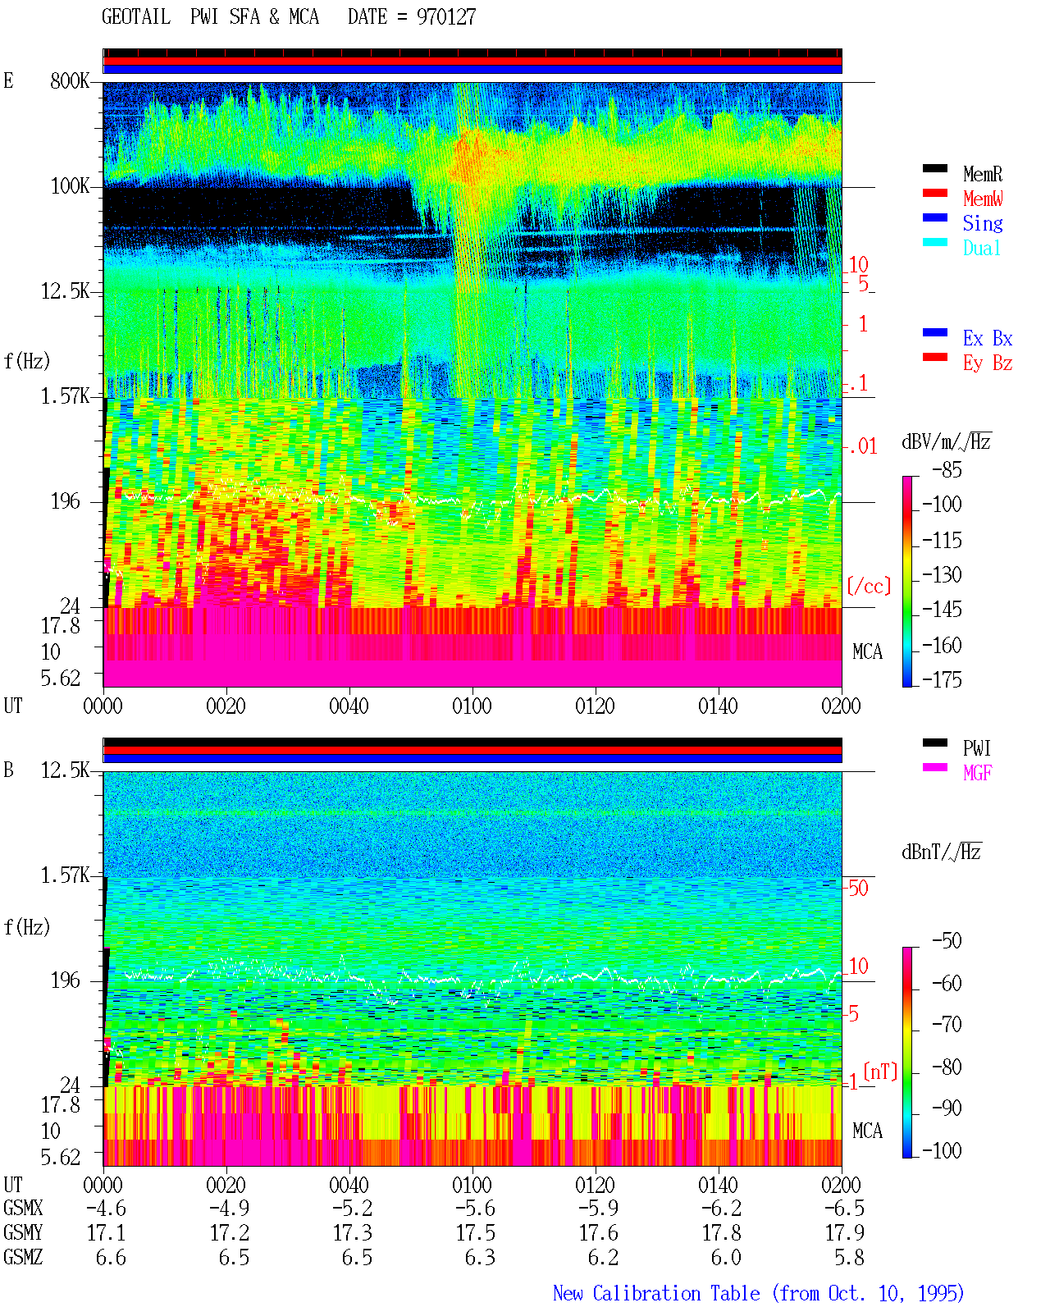This screenshot has width=1050, height=1307.
Task: Click the 'GSMZ' row label
Action: tap(23, 1258)
